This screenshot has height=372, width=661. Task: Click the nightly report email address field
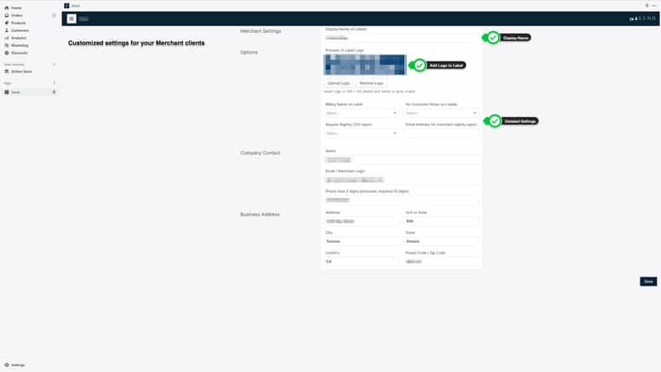pyautogui.click(x=441, y=133)
